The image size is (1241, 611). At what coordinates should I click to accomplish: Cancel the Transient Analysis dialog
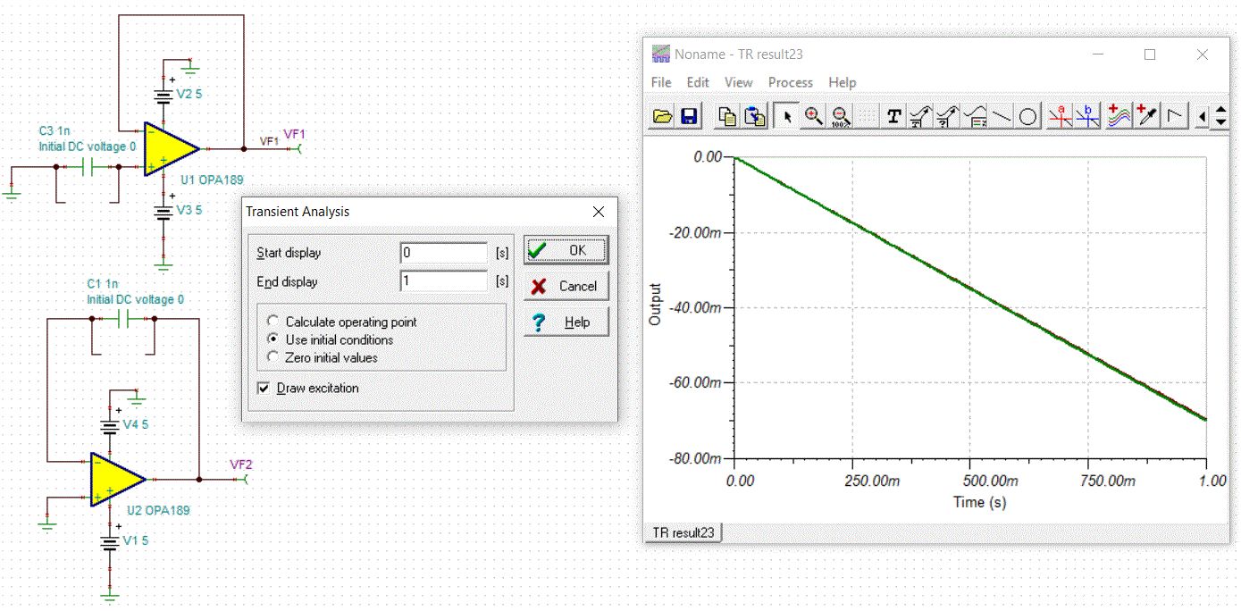click(x=566, y=286)
